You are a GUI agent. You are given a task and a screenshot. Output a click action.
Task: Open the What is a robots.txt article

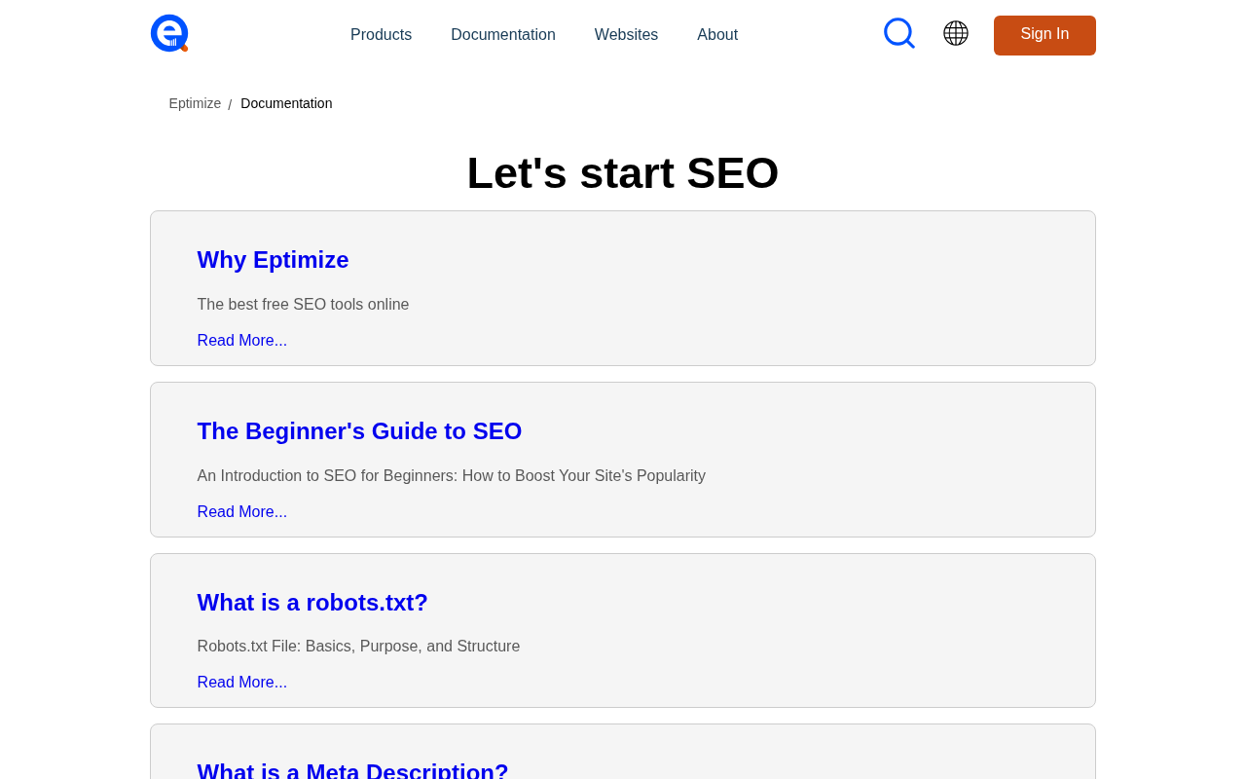click(312, 603)
